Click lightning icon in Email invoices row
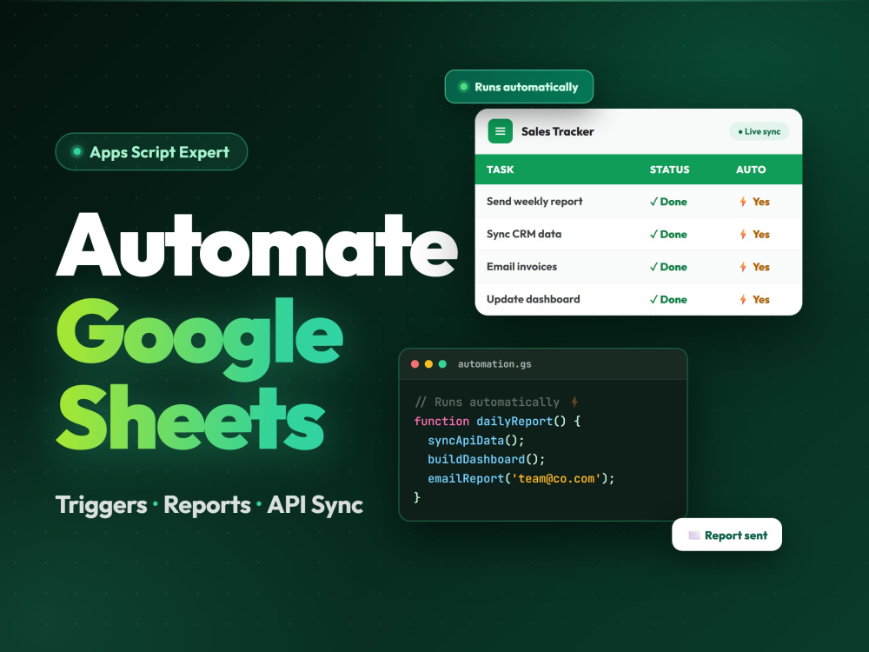Viewport: 869px width, 652px height. 743,267
